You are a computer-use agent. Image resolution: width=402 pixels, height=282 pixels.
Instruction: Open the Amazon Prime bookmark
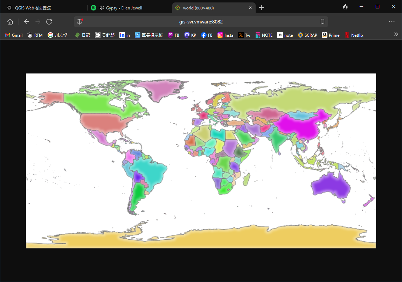point(331,35)
